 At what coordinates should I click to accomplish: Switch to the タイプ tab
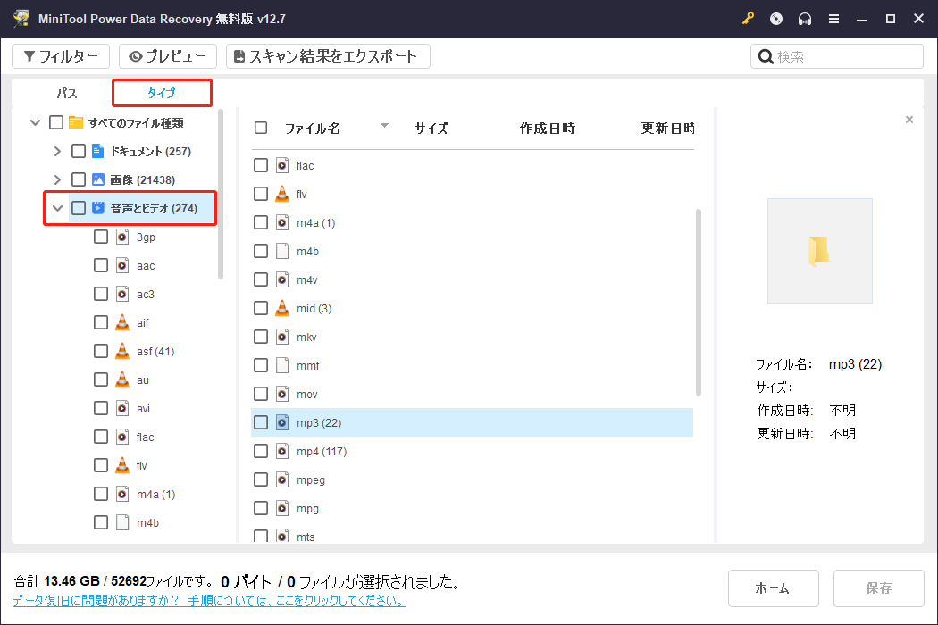click(x=161, y=92)
